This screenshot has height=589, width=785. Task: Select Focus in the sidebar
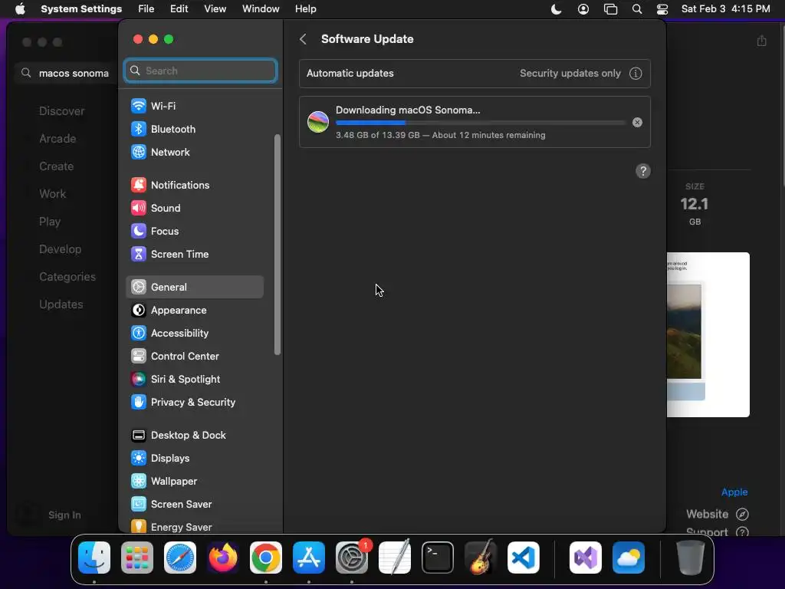(194, 232)
